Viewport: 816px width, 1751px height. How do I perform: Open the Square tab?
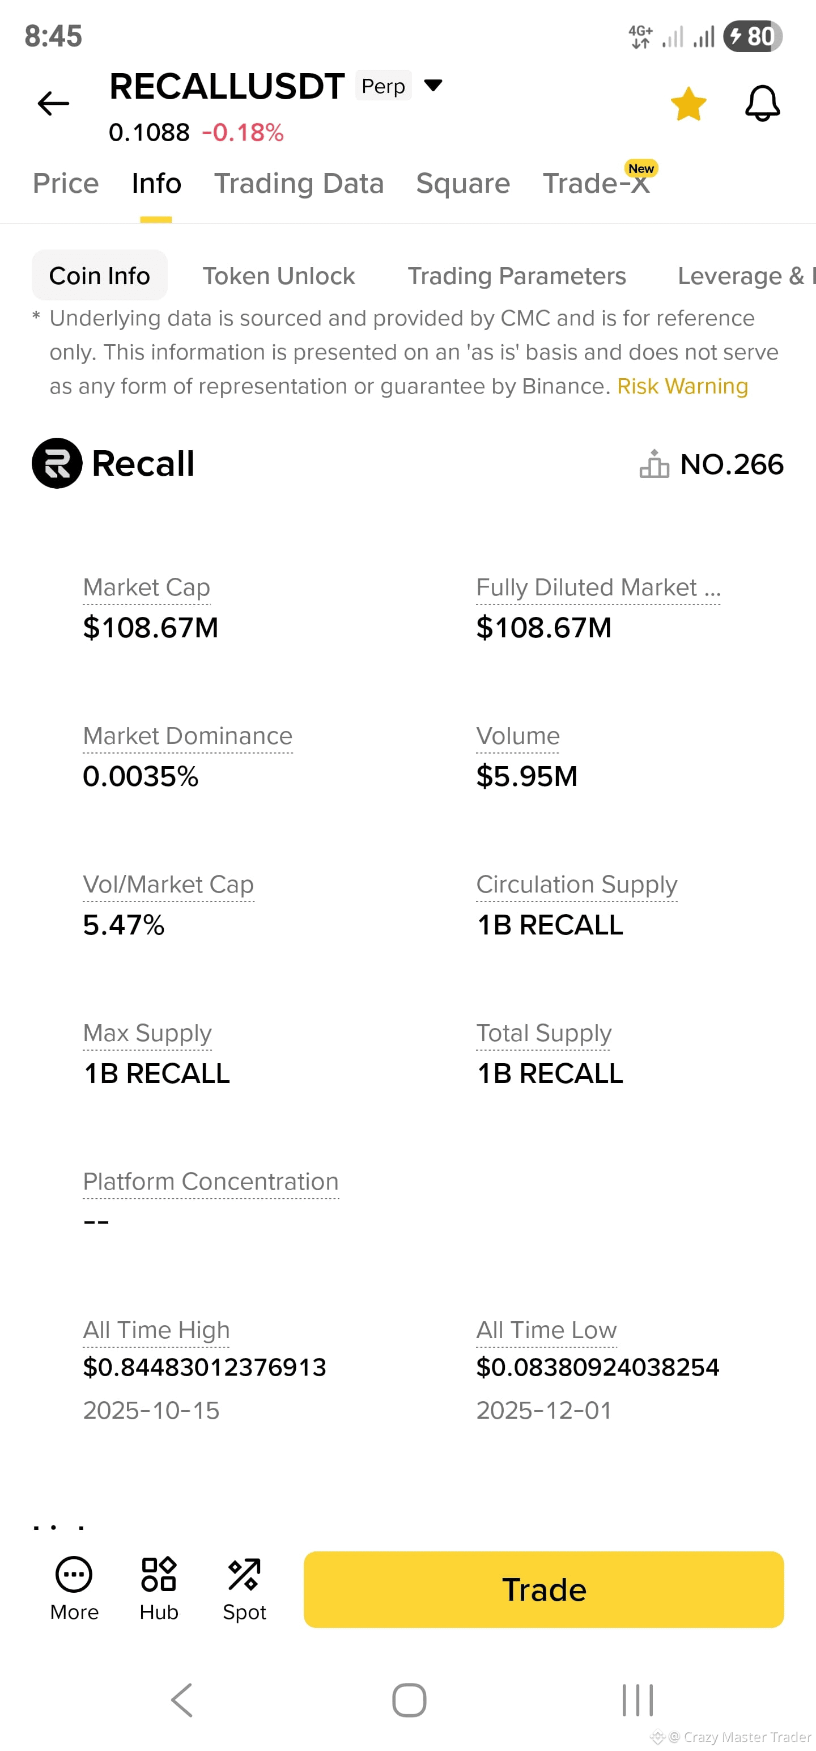pyautogui.click(x=463, y=184)
